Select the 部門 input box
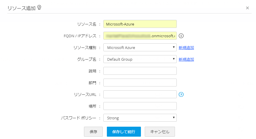This screenshot has height=139, width=256. pos(140,83)
